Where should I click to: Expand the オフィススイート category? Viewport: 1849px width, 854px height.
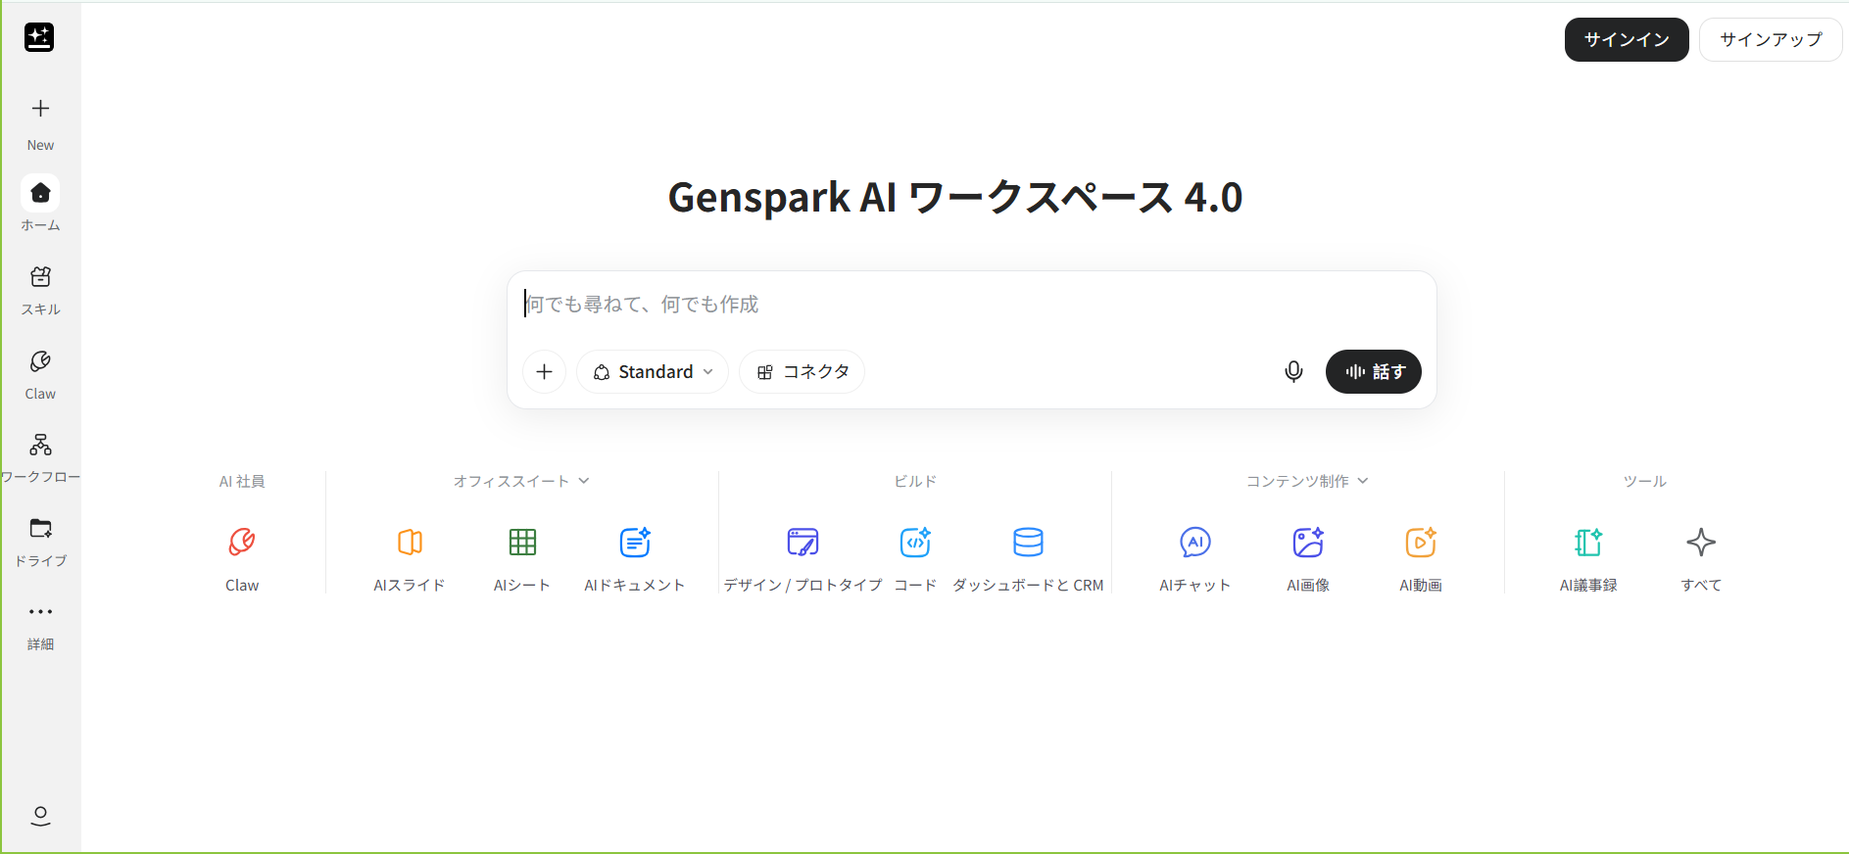pos(521,481)
